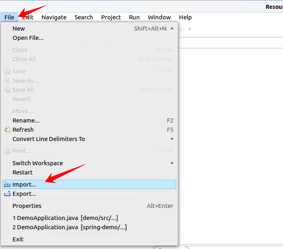Expand Switch Workspace submenu
This screenshot has height=249, width=283.
[89, 163]
